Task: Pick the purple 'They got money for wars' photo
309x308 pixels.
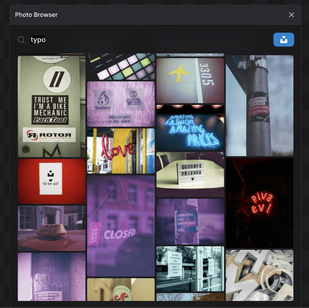Action: coord(52,277)
